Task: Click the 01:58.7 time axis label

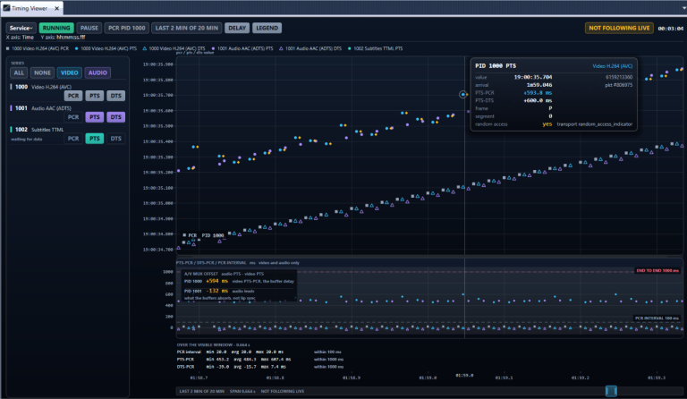Action: (199, 378)
